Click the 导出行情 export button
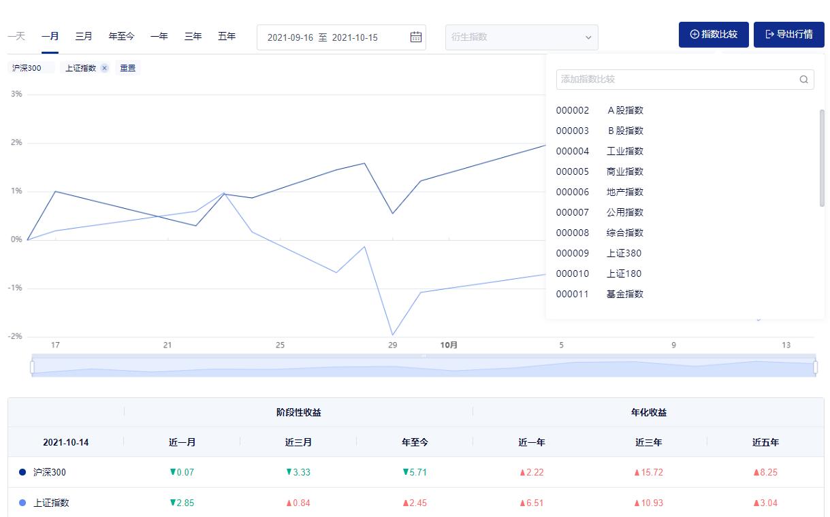 tap(788, 34)
